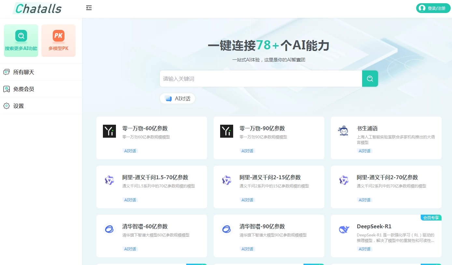This screenshot has width=452, height=265.
Task: Click the 书生浦语 mascot icon
Action: click(343, 131)
